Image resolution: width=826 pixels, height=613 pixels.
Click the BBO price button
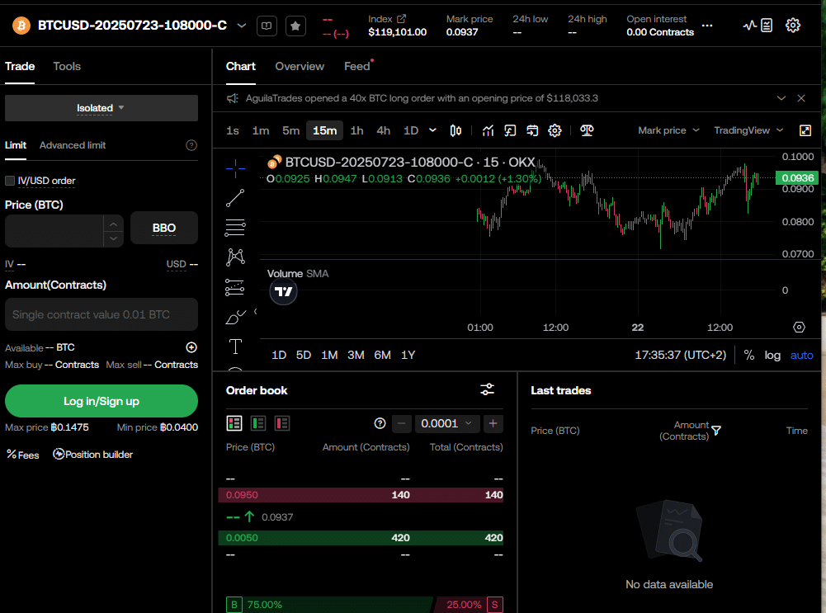pos(164,228)
